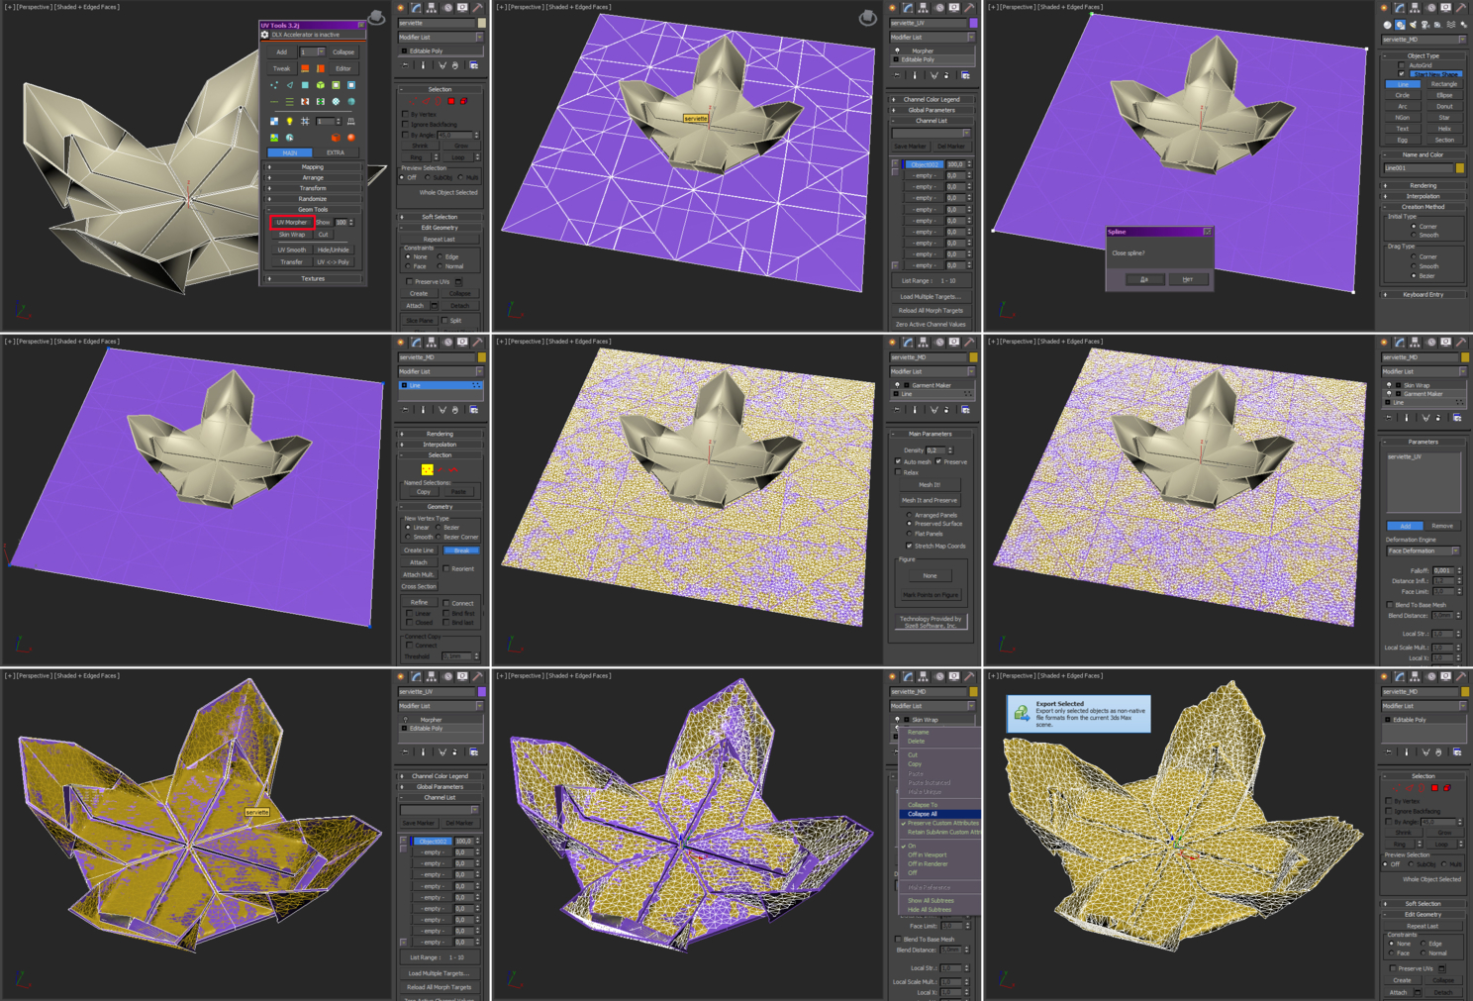Select Segment sub-object icon in spline Selection rollout

tap(442, 469)
